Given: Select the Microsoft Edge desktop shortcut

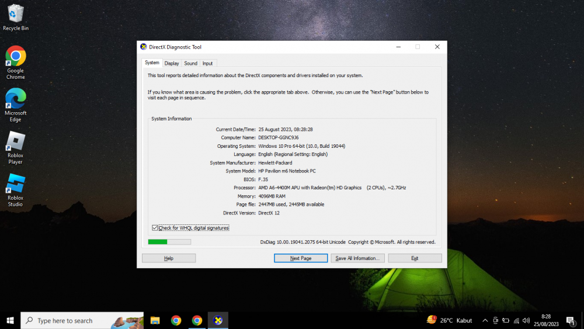Looking at the screenshot, I should coord(15,105).
